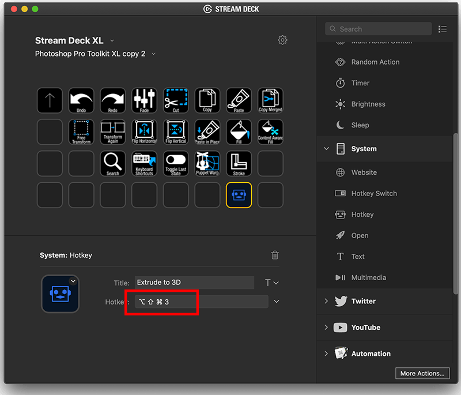This screenshot has height=395, width=461.
Task: Select the Cut key
Action: click(x=176, y=100)
